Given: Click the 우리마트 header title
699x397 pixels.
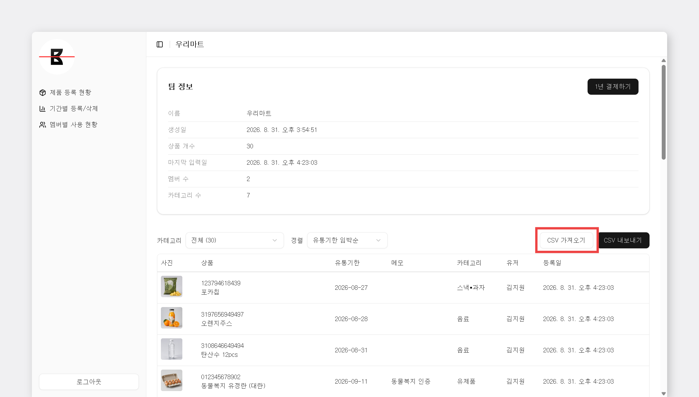Looking at the screenshot, I should tap(189, 44).
